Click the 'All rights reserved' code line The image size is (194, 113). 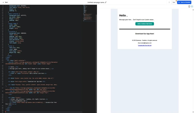(x=29, y=99)
